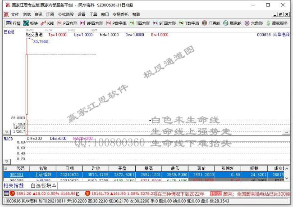293x207 pixels.
Task: Click the scroll-right arrow at chart bottom right
Action: click(x=286, y=132)
